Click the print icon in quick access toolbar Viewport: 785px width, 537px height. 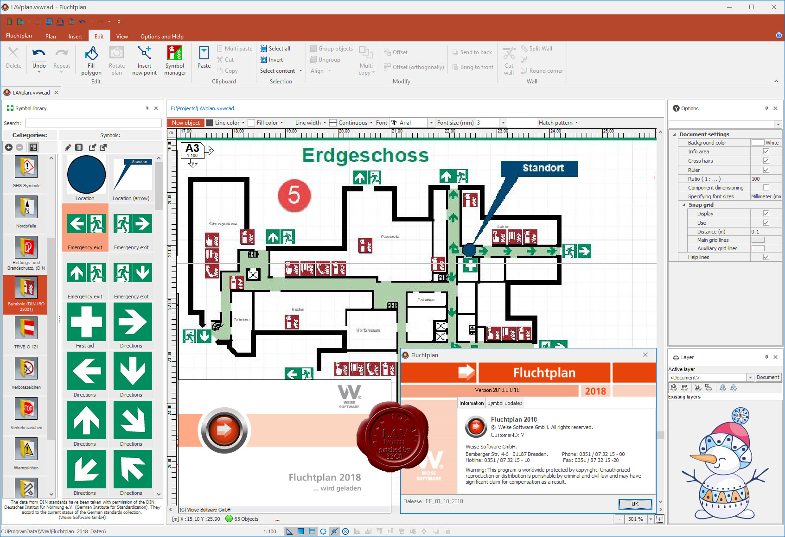[60, 21]
